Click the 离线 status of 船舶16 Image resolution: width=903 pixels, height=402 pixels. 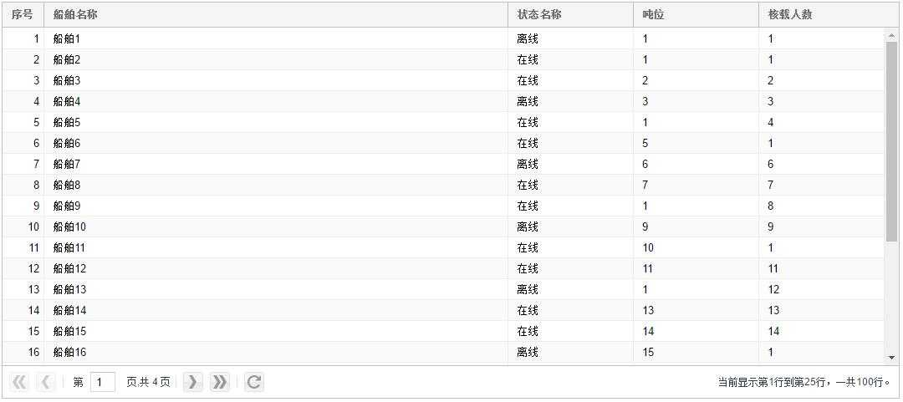tap(528, 352)
